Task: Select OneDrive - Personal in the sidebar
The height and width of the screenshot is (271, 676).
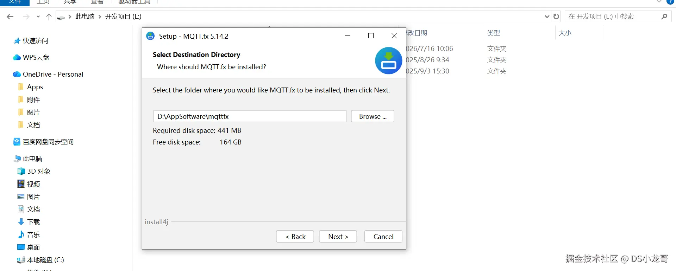Action: 48,74
